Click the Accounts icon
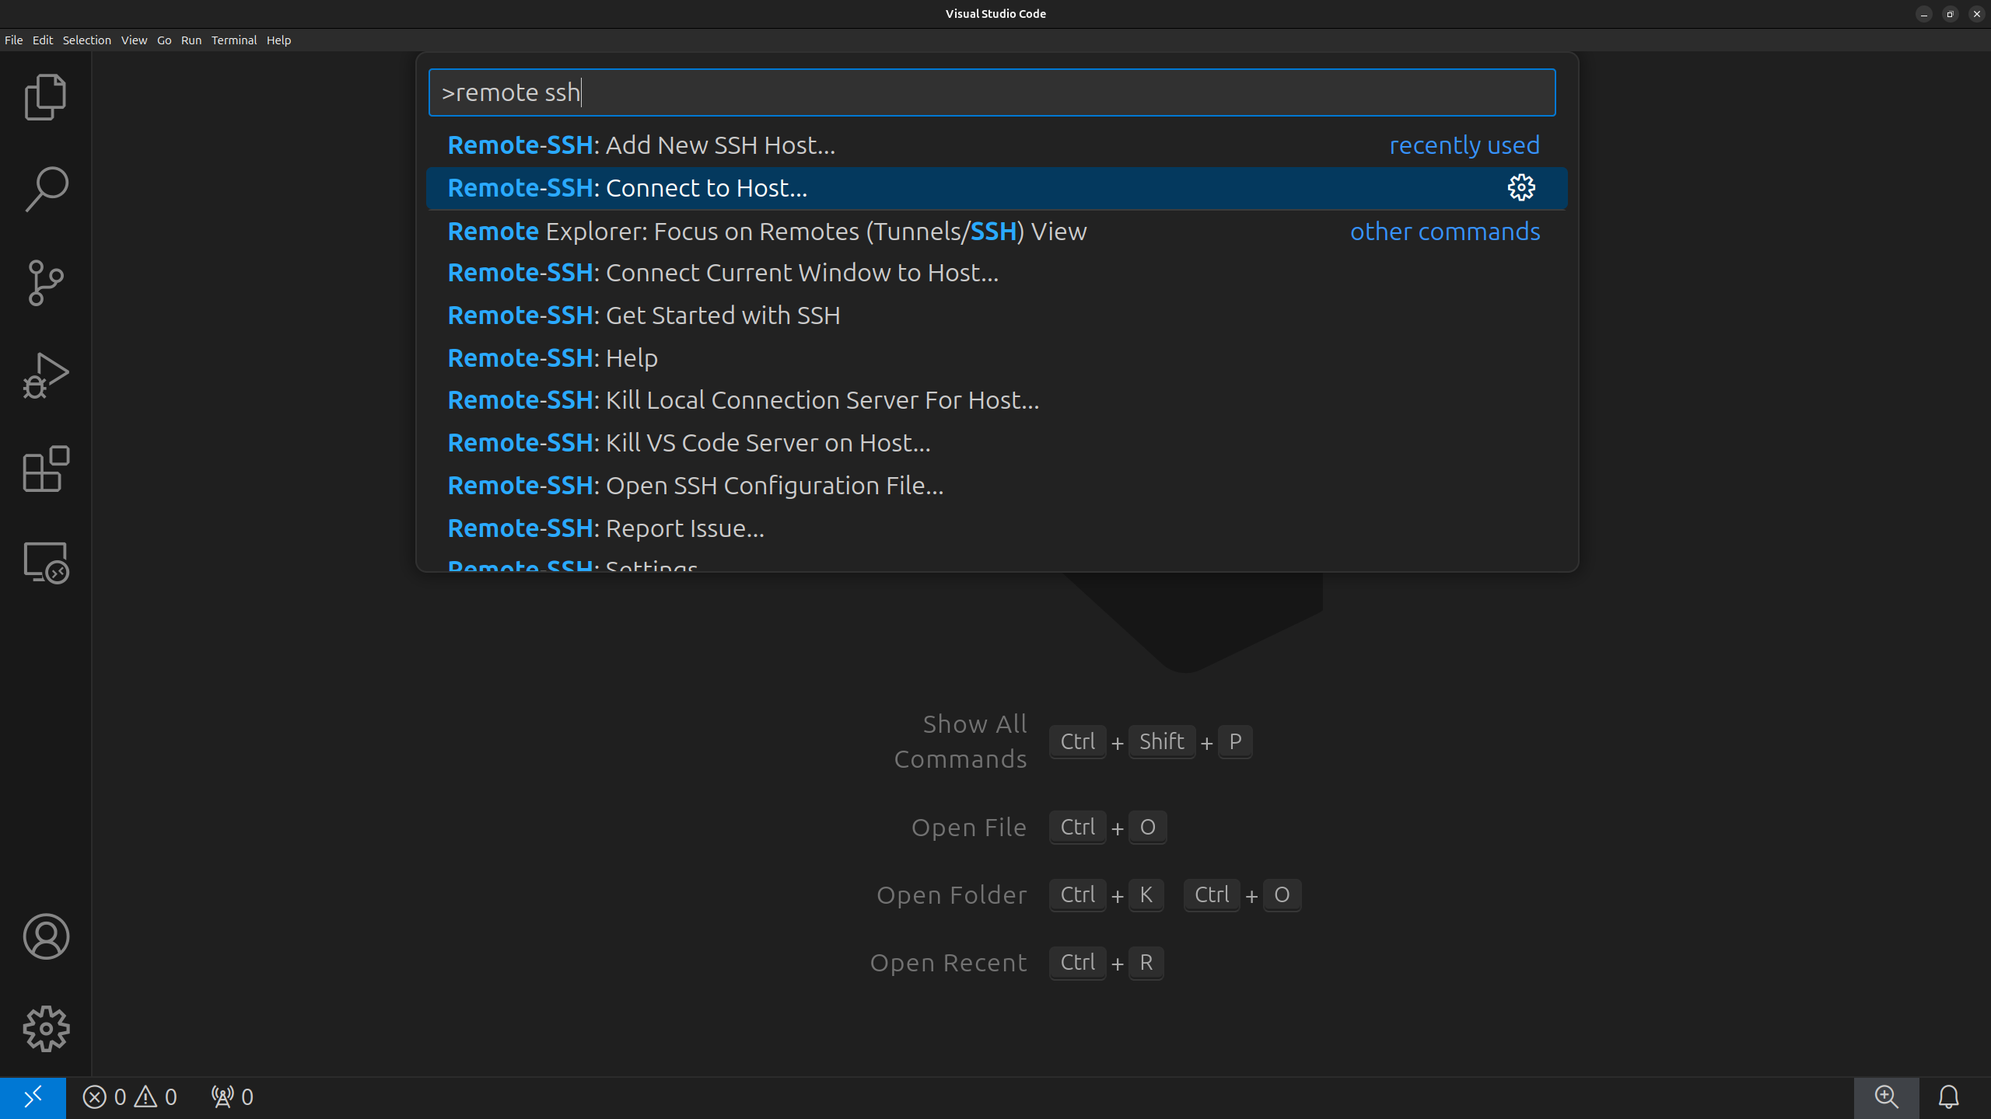The width and height of the screenshot is (1991, 1119). coord(46,936)
